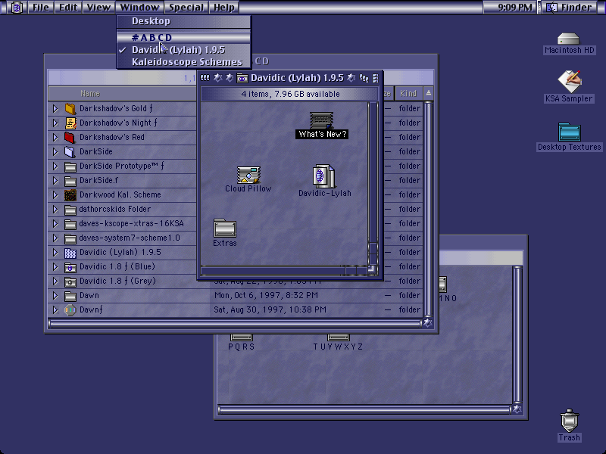Open the Edit menu
Image resolution: width=606 pixels, height=454 pixels.
coord(68,8)
